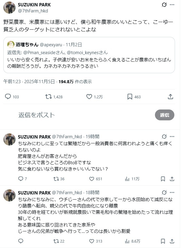Bookmark the 19時間 reply post
188x248 pixels.
(x=163, y=179)
